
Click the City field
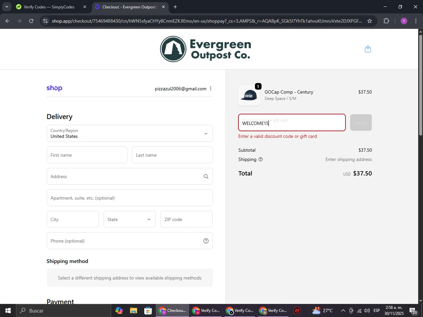click(73, 219)
